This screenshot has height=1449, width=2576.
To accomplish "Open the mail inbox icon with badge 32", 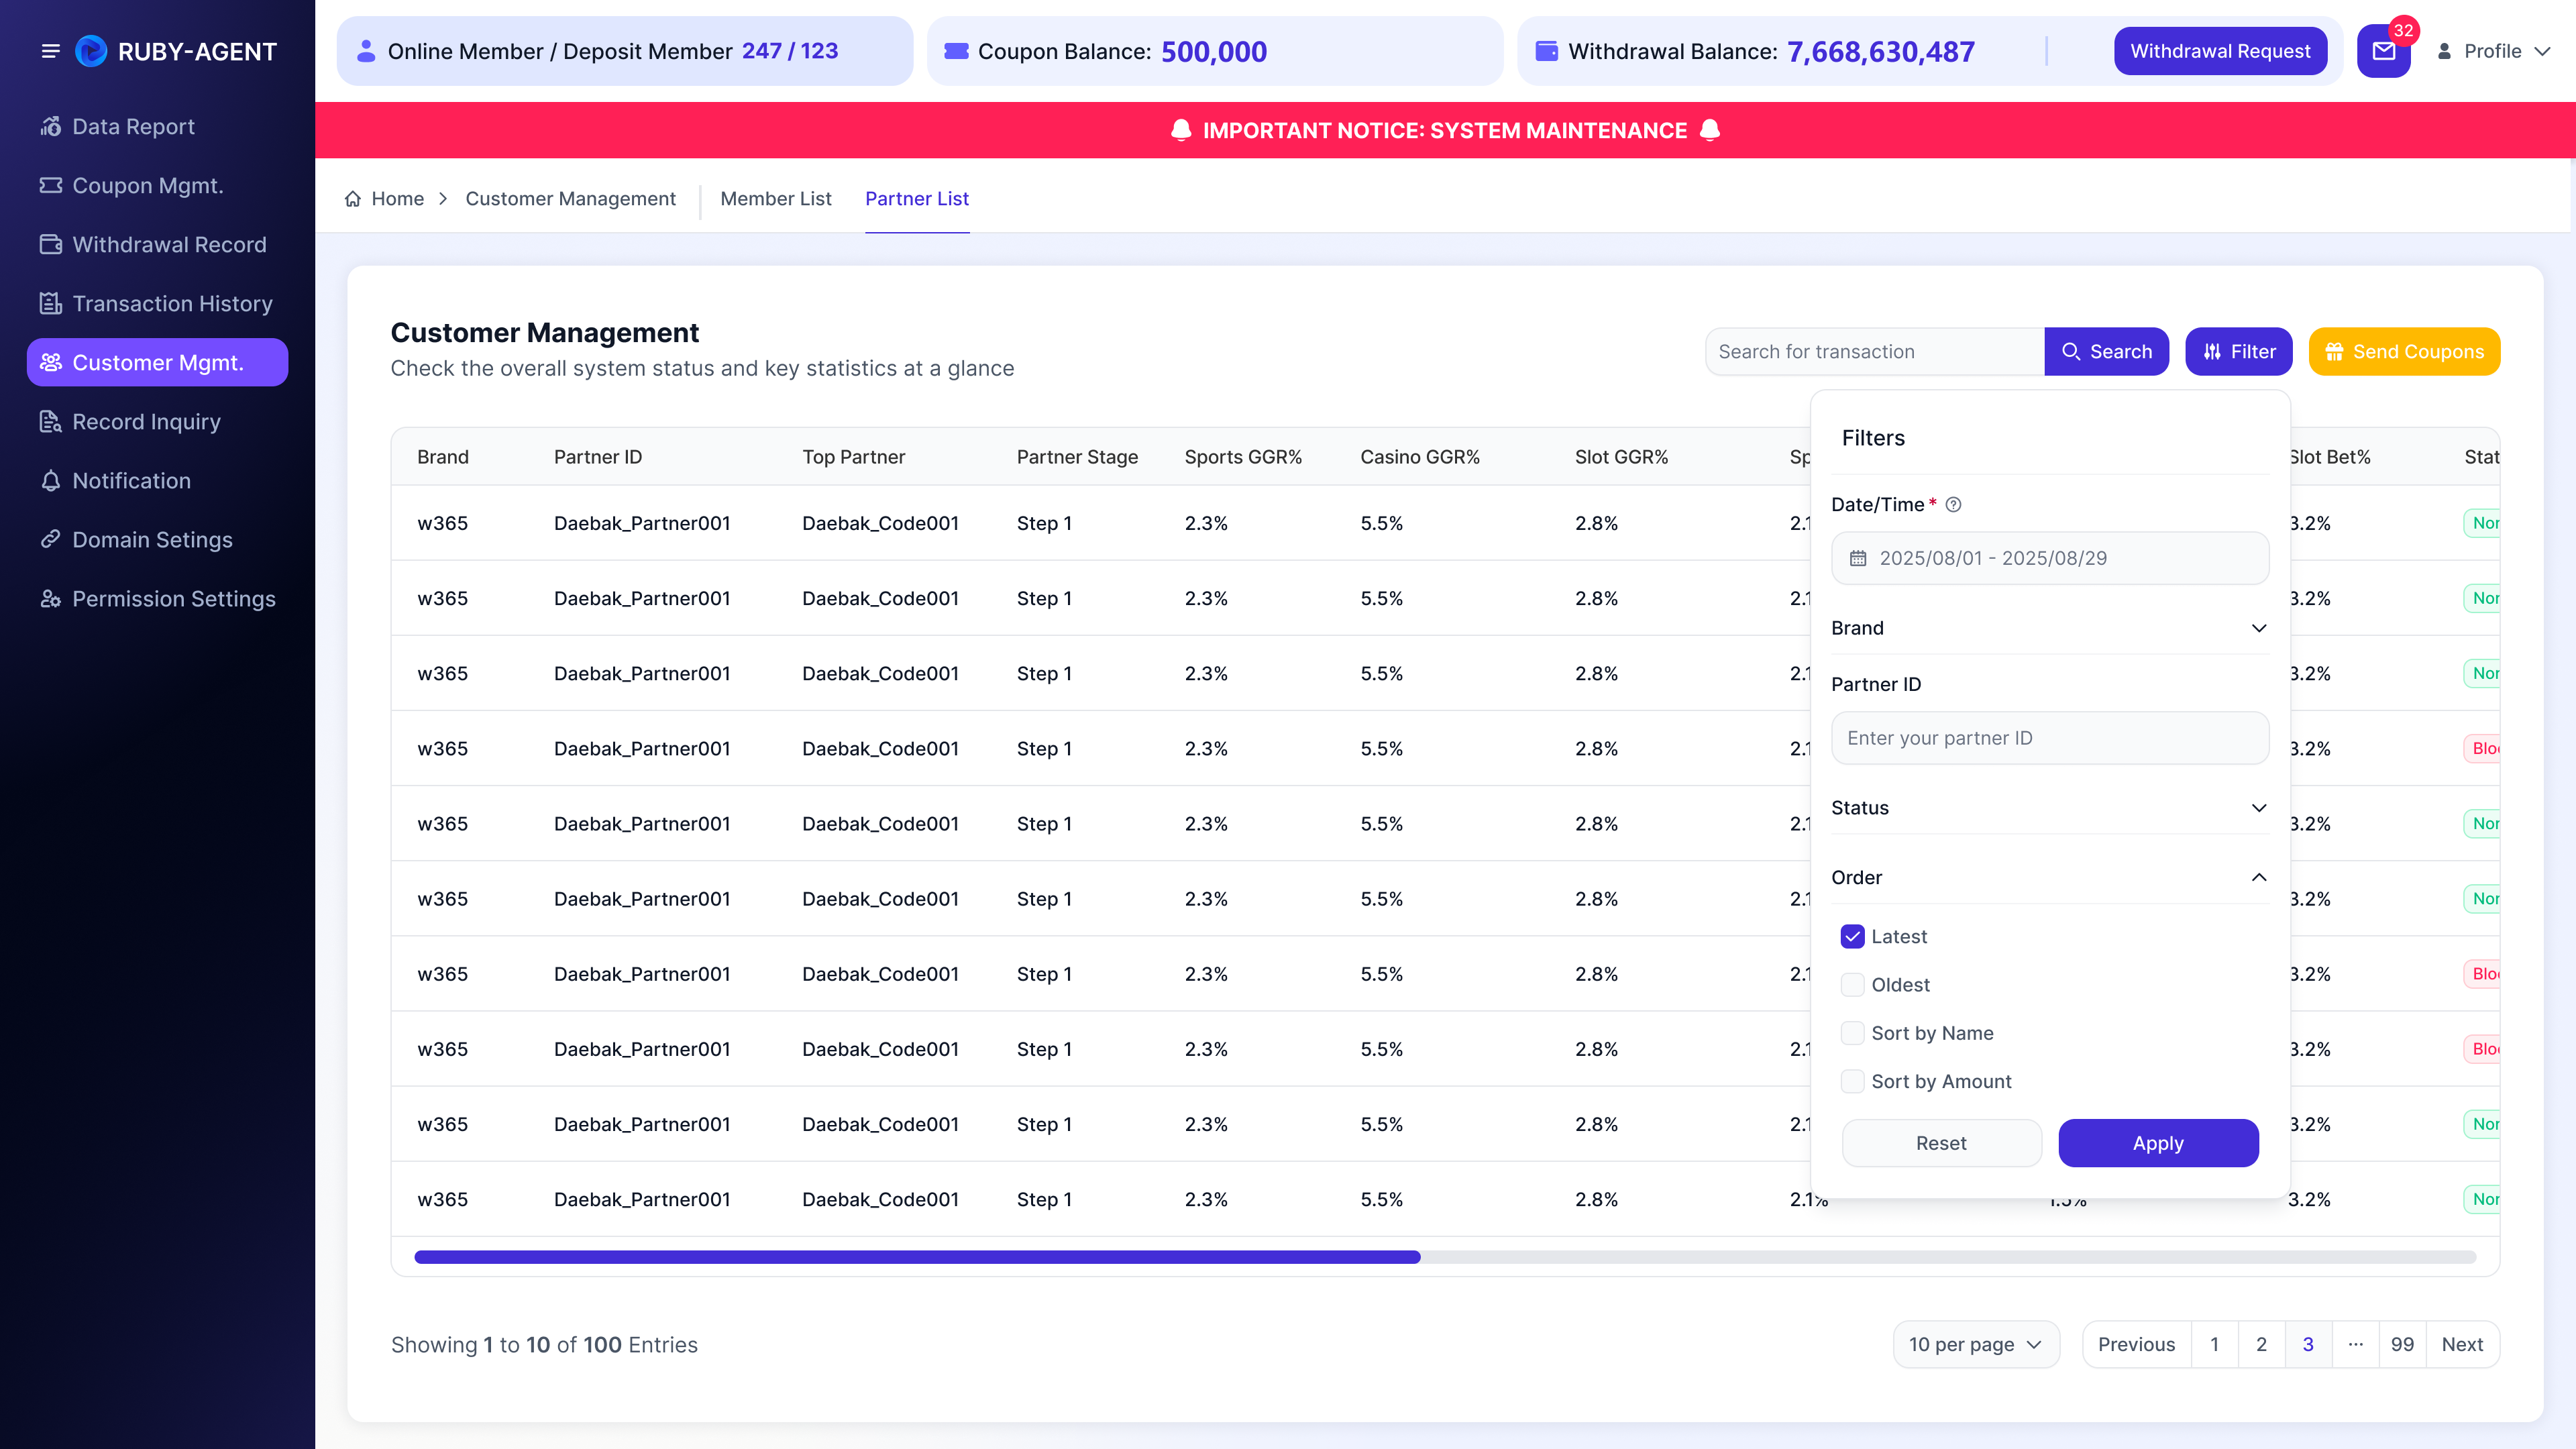I will (x=2384, y=52).
